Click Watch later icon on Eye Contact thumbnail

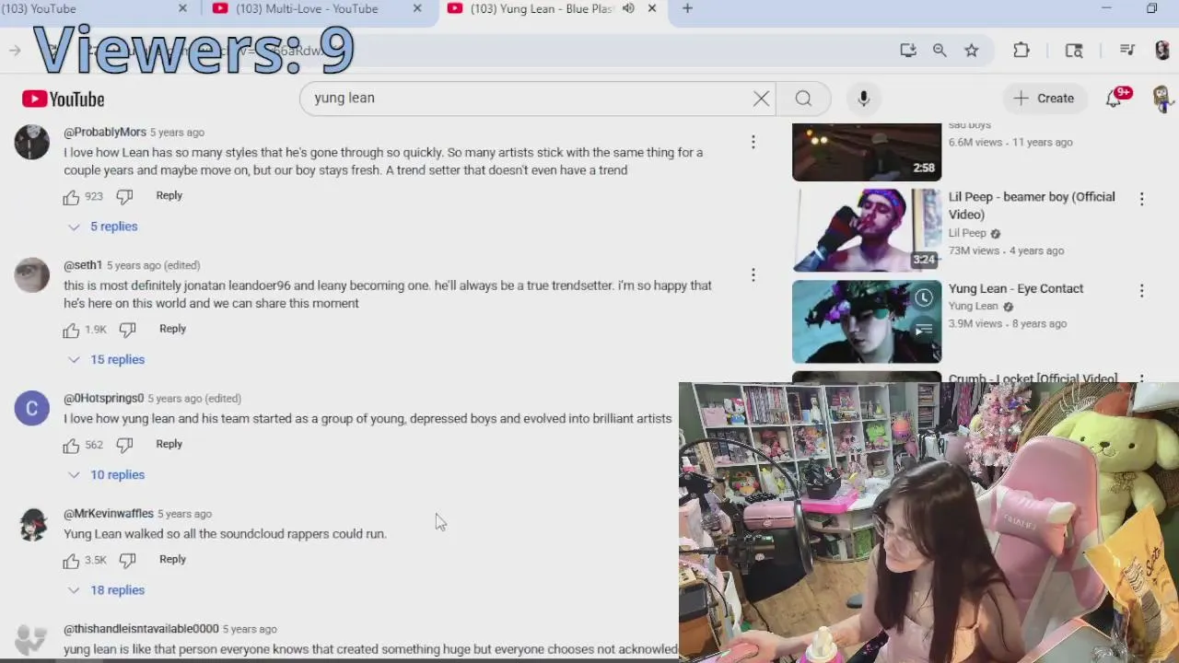(x=925, y=297)
